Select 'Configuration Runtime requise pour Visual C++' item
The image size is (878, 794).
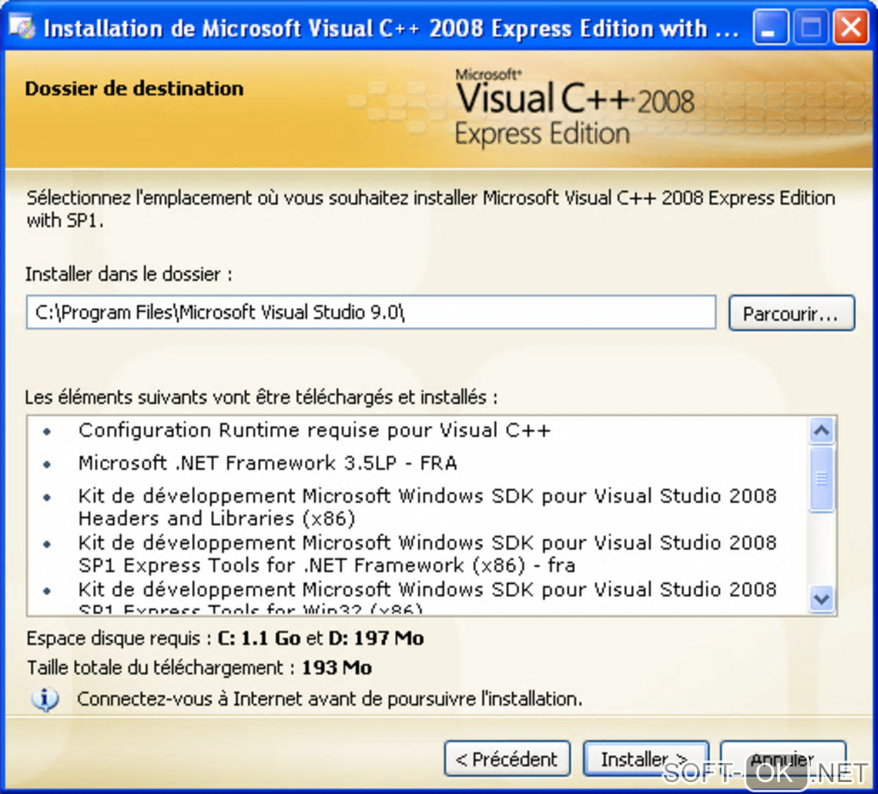(x=314, y=430)
